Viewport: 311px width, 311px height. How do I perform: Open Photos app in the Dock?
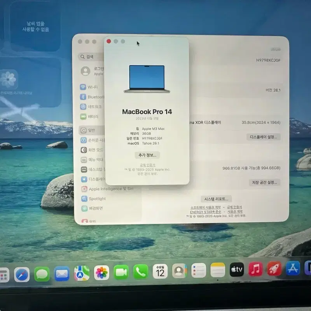[101, 273]
